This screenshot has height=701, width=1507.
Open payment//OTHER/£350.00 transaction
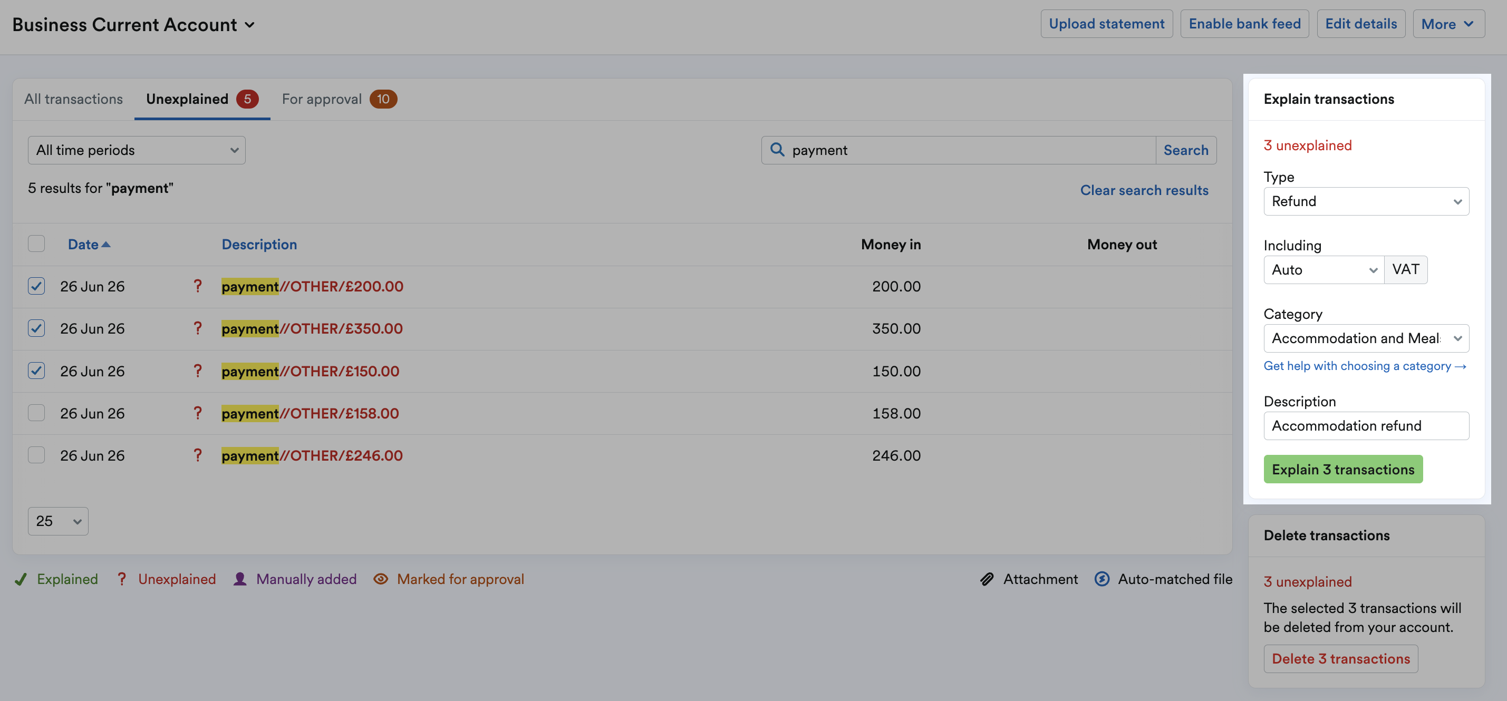(312, 328)
